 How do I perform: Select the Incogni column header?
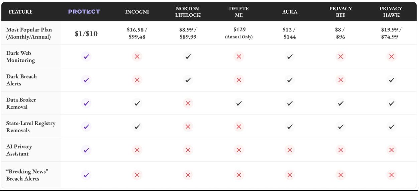(x=137, y=12)
